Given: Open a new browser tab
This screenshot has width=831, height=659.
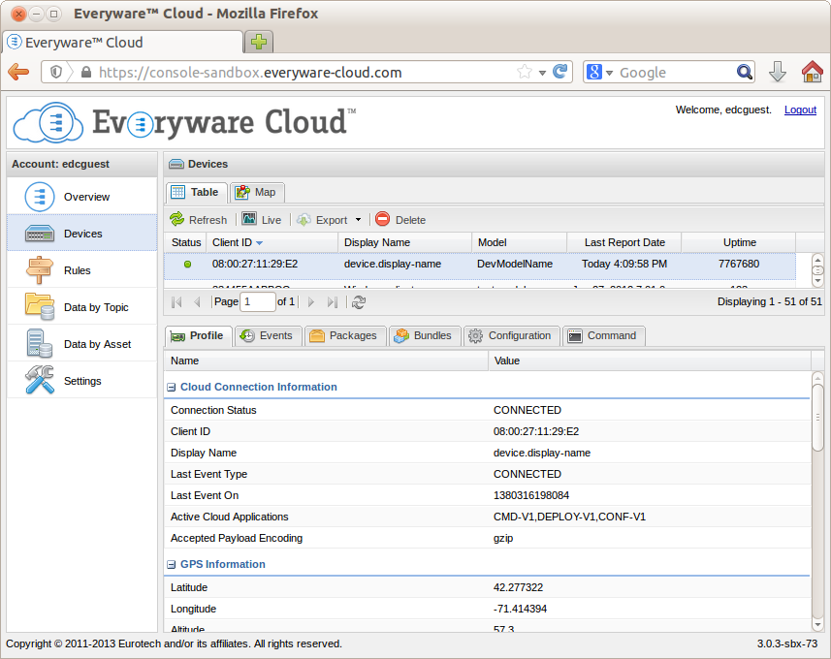Looking at the screenshot, I should [x=259, y=42].
